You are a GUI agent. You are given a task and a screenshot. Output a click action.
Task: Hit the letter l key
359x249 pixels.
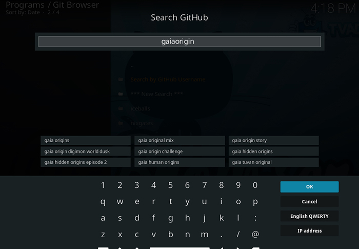(238, 218)
